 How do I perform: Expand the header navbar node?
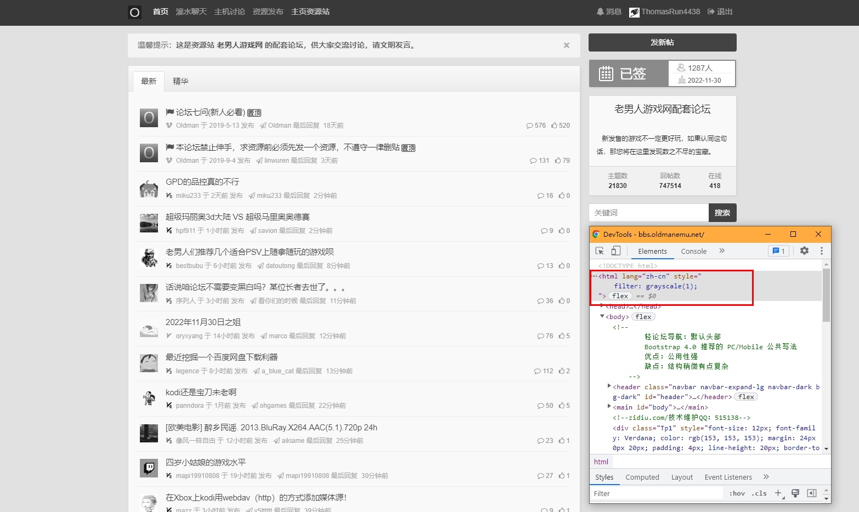(x=609, y=386)
